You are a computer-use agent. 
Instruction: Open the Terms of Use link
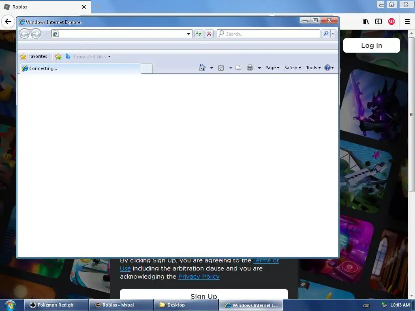266,260
